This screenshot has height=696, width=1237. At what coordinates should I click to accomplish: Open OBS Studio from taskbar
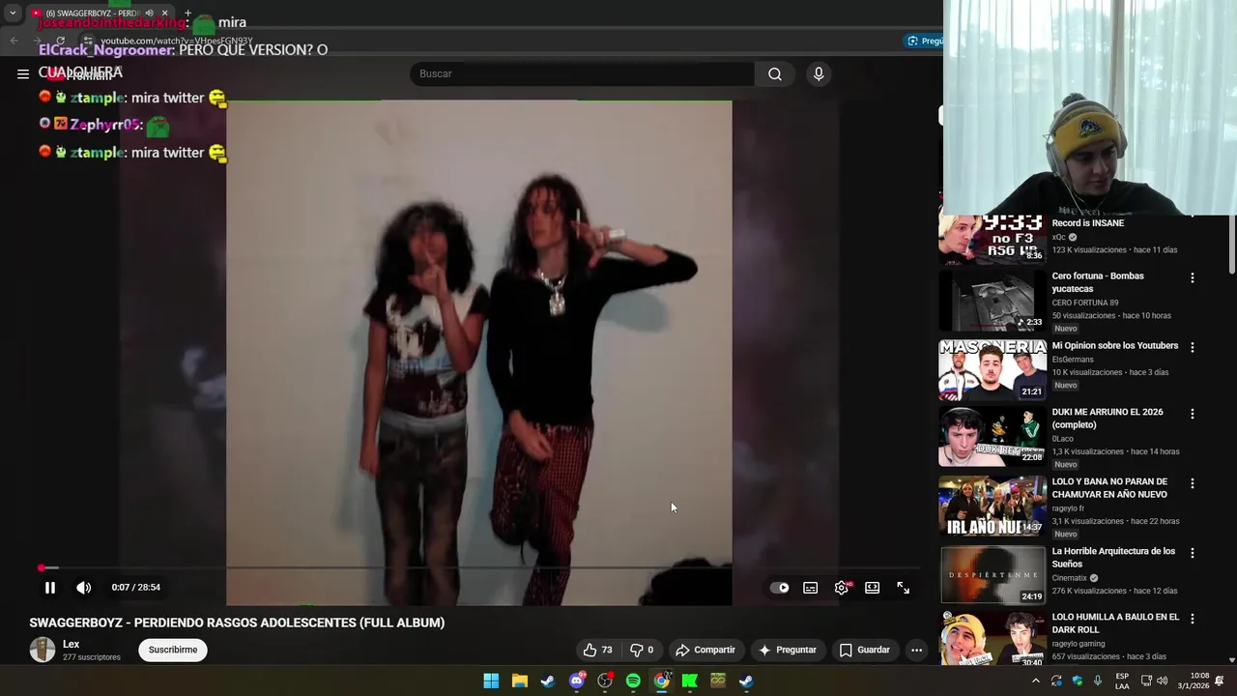pyautogui.click(x=605, y=681)
